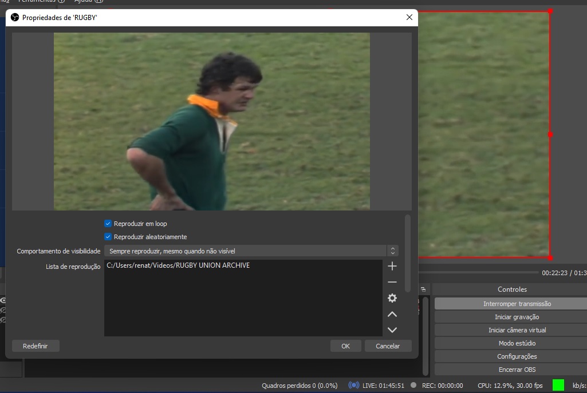Click the Controles dock pop-out icon

pos(423,289)
